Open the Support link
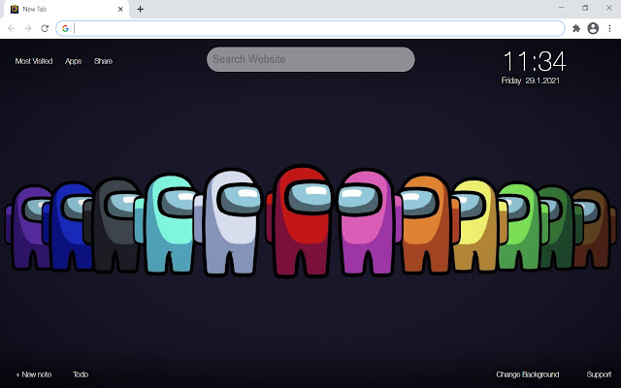The image size is (621, 388). click(x=599, y=374)
